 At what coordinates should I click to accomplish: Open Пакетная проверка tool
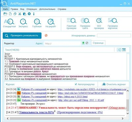tap(71, 24)
